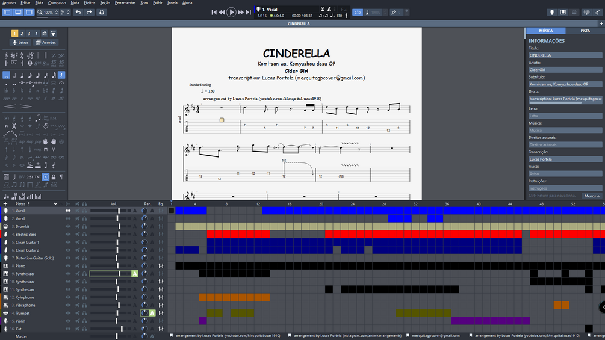The image size is (605, 340).
Task: Toggle visibility of 3. Drumkit track
Action: [x=68, y=227]
